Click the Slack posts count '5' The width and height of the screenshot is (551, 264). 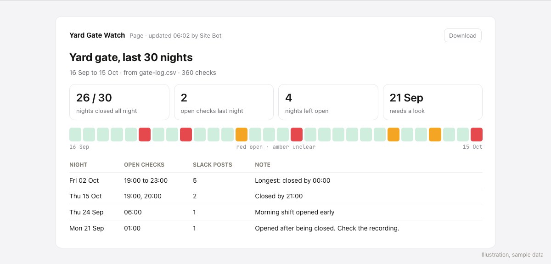pos(195,180)
